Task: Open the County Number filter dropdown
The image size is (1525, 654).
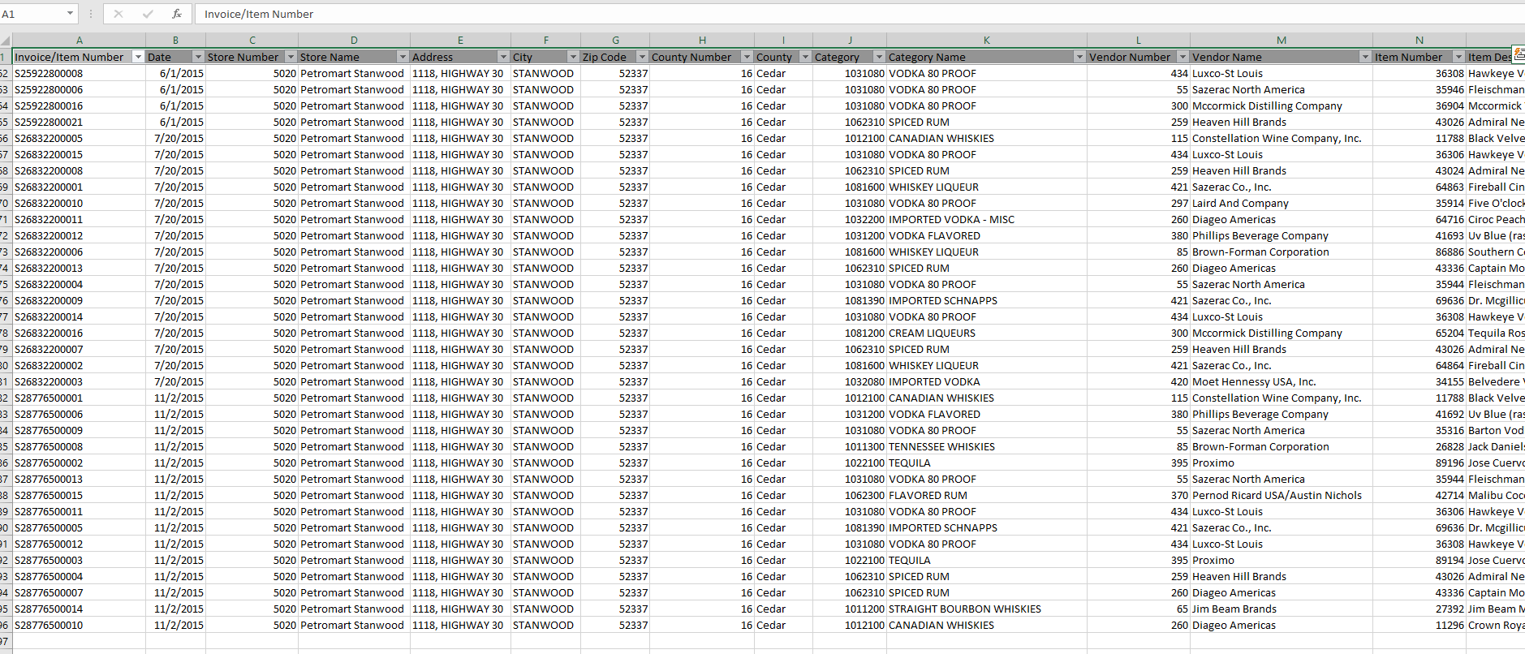Action: (x=747, y=57)
